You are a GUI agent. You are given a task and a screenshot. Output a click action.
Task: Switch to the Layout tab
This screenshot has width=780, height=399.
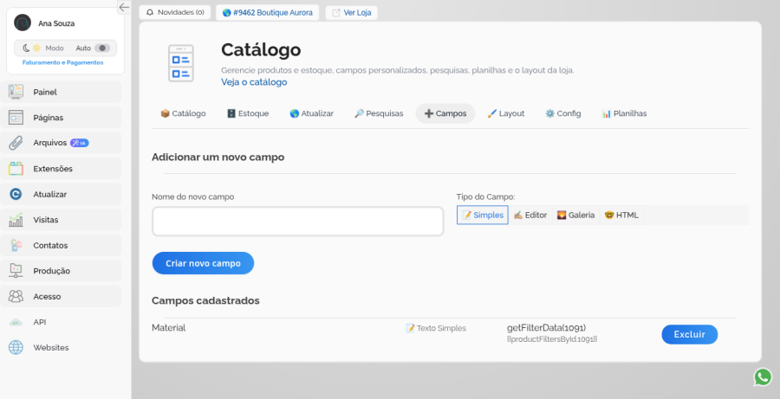tap(505, 113)
